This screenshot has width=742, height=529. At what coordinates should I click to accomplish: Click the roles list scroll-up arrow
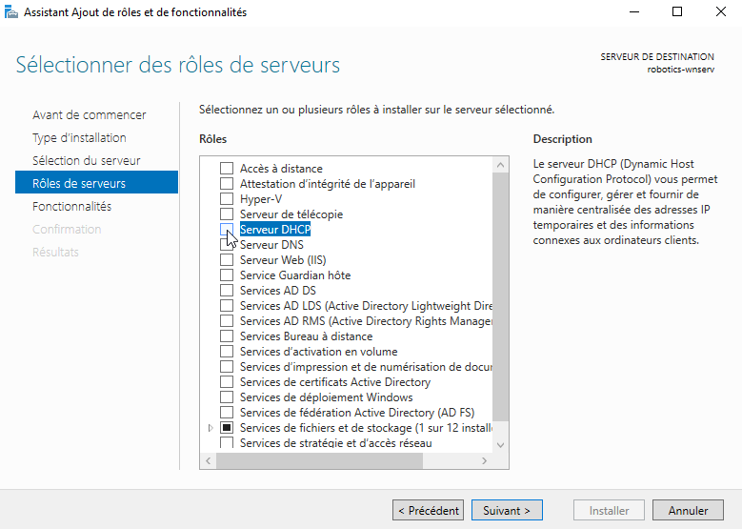pos(501,165)
